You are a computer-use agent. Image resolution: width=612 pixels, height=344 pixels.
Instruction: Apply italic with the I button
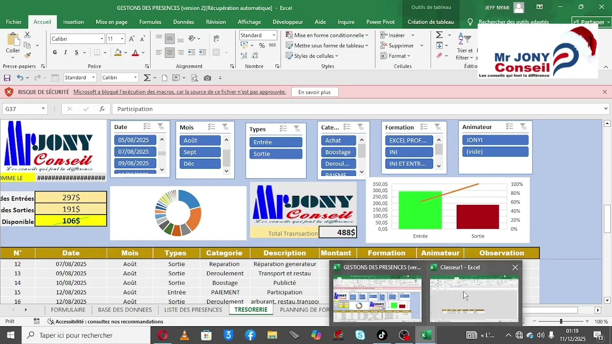tap(66, 53)
